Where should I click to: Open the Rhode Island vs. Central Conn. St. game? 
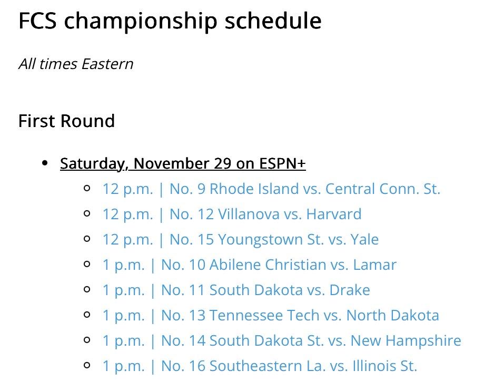271,189
